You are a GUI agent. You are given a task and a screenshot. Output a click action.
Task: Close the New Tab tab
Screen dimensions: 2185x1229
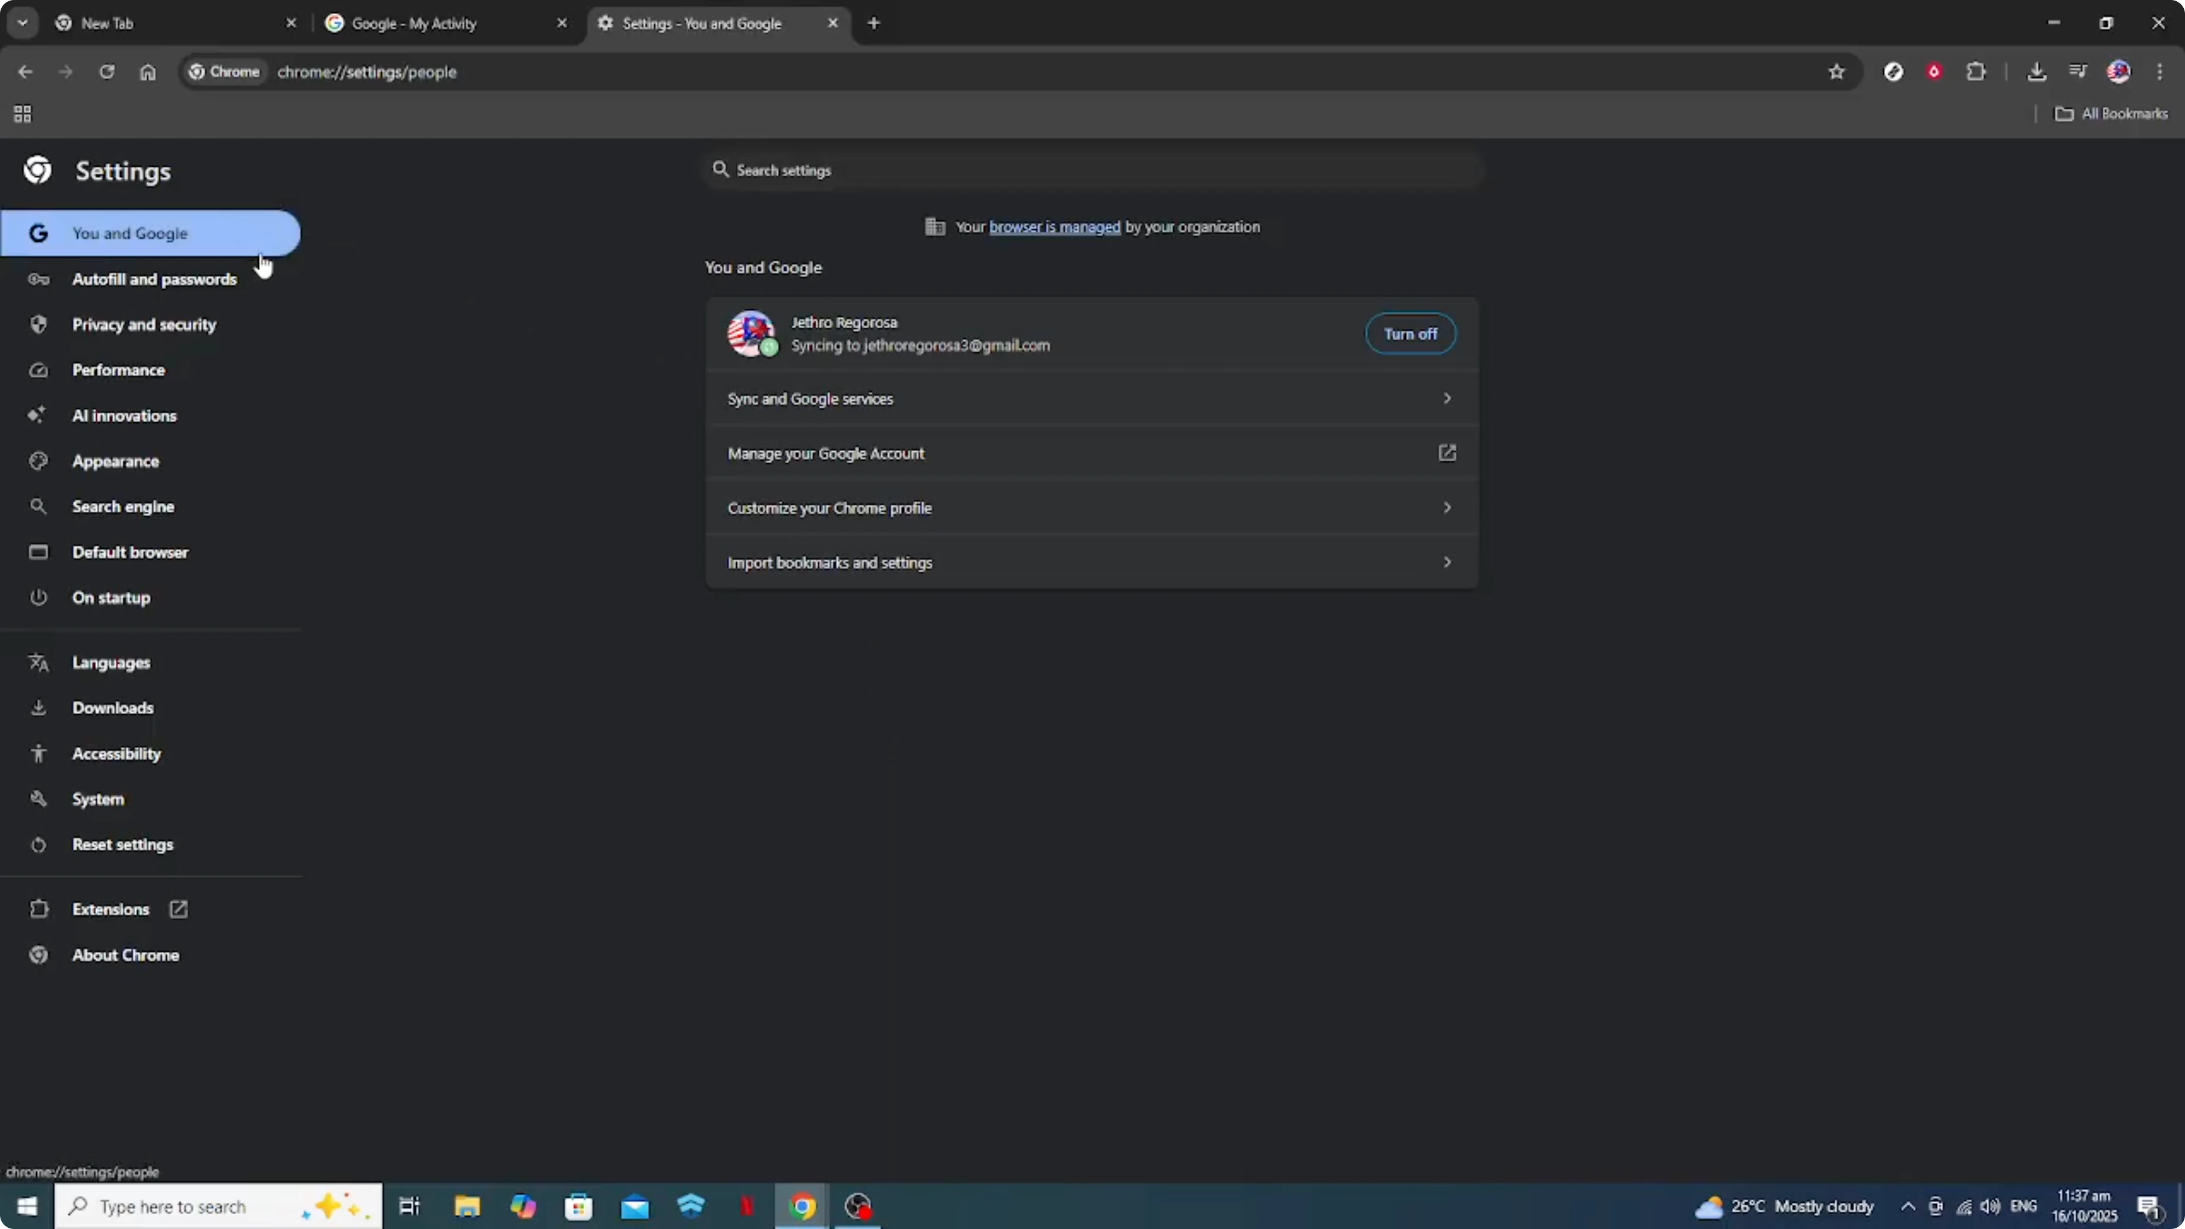pos(291,23)
